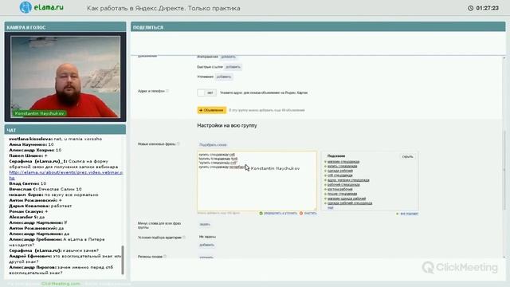Open the 'Чат' panel header
Image resolution: width=510 pixels, height=287 pixels.
[65, 130]
